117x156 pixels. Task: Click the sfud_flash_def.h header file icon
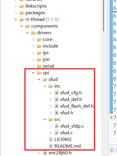[56, 106]
